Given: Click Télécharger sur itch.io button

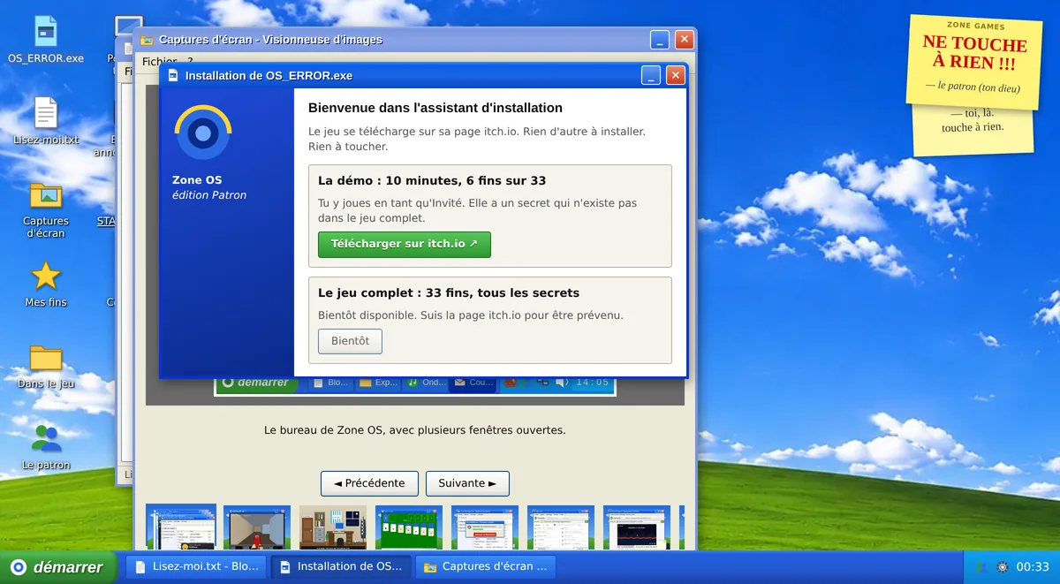Looking at the screenshot, I should 404,244.
